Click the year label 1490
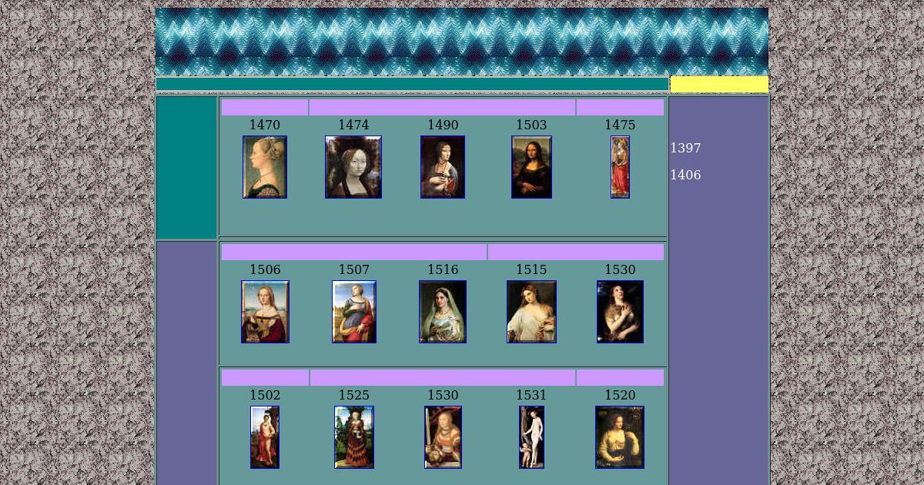Viewport: 924px width, 485px height. [443, 125]
